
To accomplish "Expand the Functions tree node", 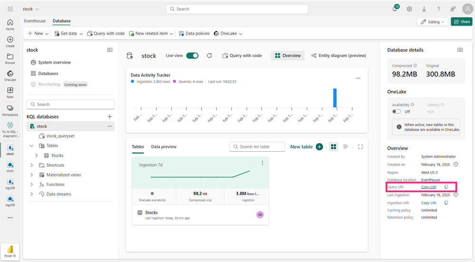I will (31, 184).
